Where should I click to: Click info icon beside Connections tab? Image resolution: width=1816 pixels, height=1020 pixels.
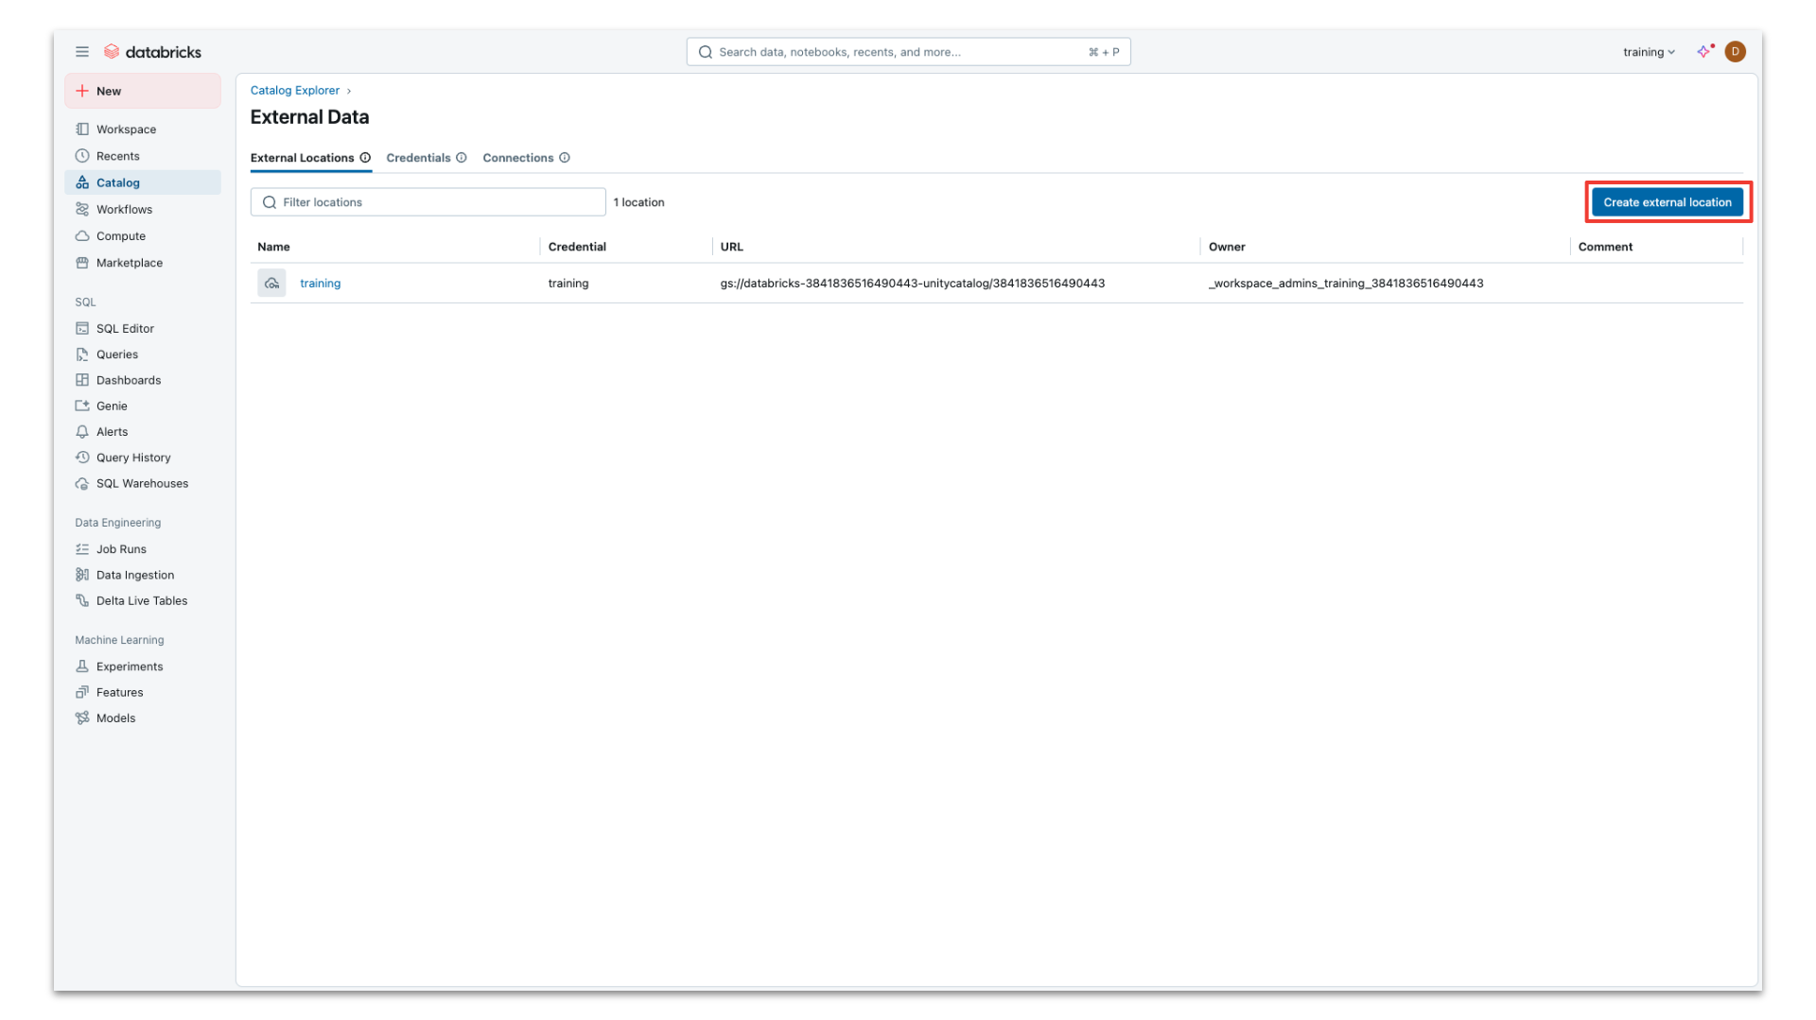coord(565,158)
